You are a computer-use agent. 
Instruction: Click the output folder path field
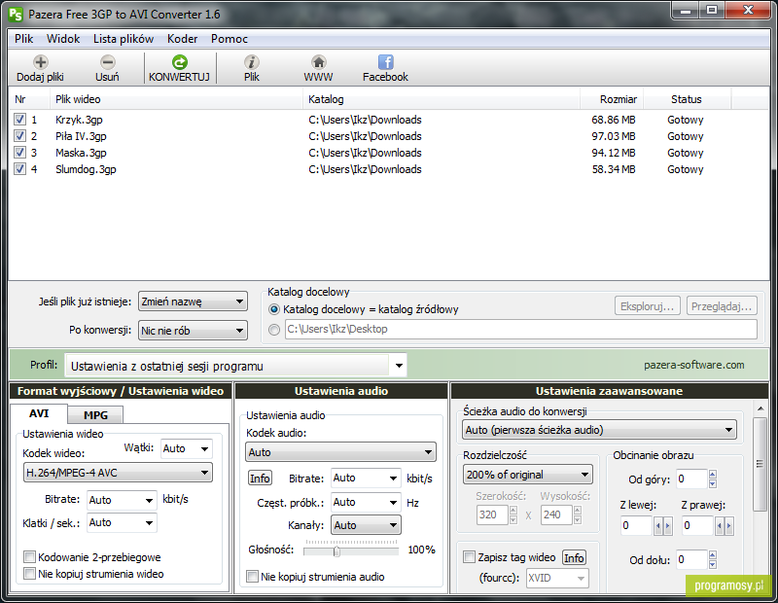click(521, 329)
